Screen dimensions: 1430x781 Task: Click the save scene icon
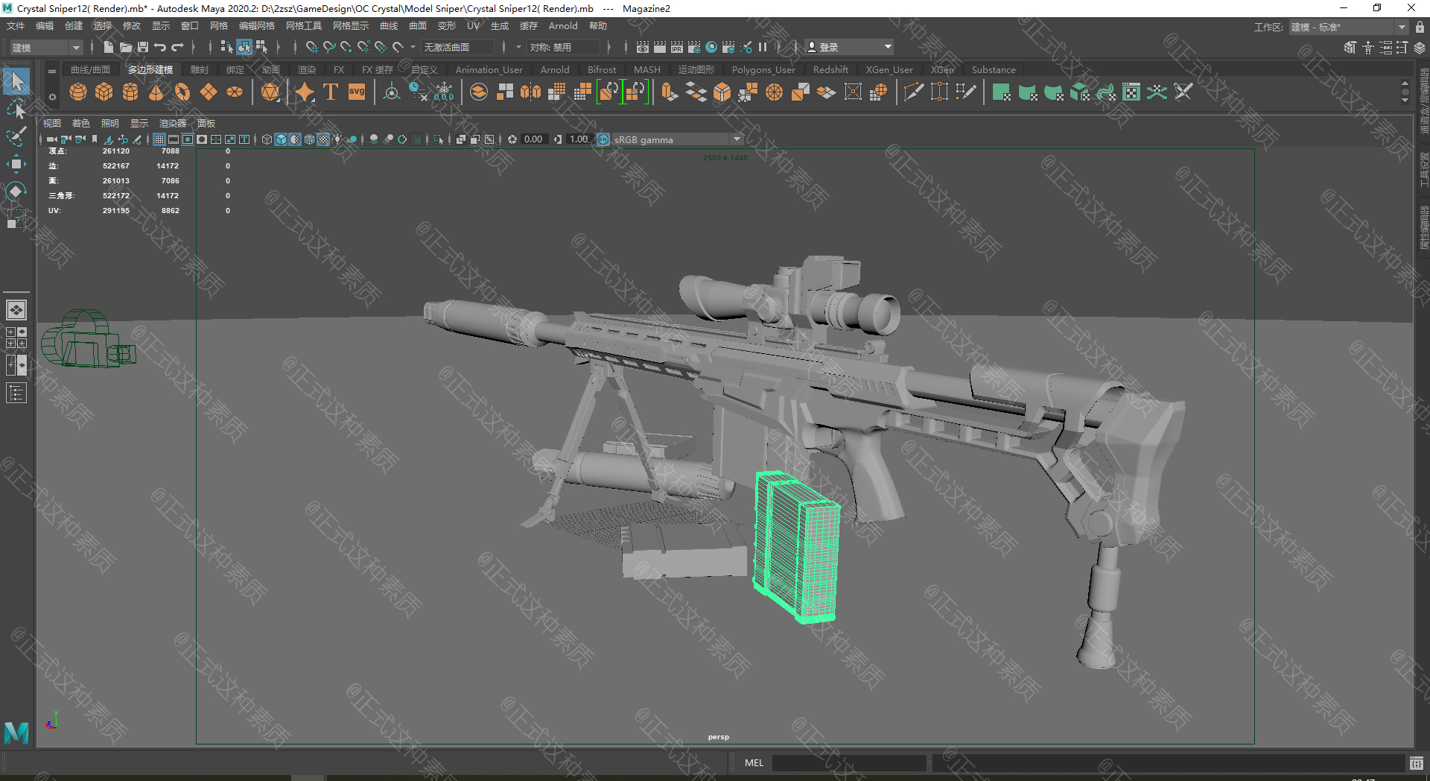click(143, 47)
